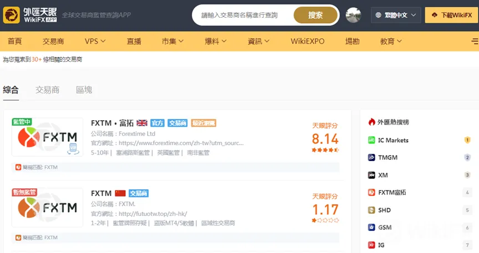The image size is (479, 253).
Task: Select the 綜合 tab
Action: pos(11,90)
